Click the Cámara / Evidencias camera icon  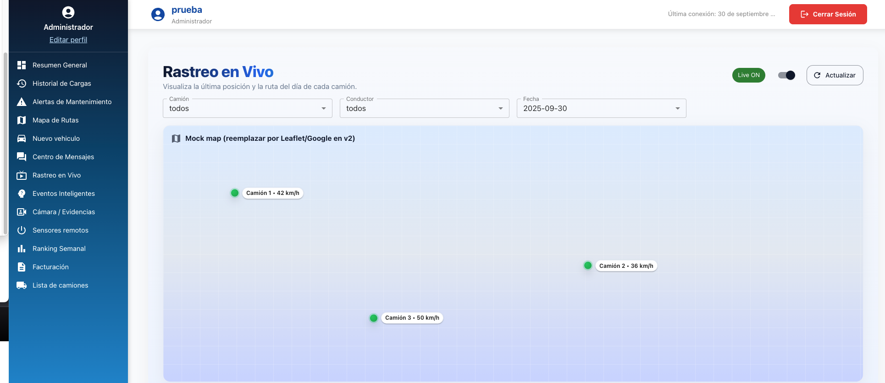coord(22,212)
